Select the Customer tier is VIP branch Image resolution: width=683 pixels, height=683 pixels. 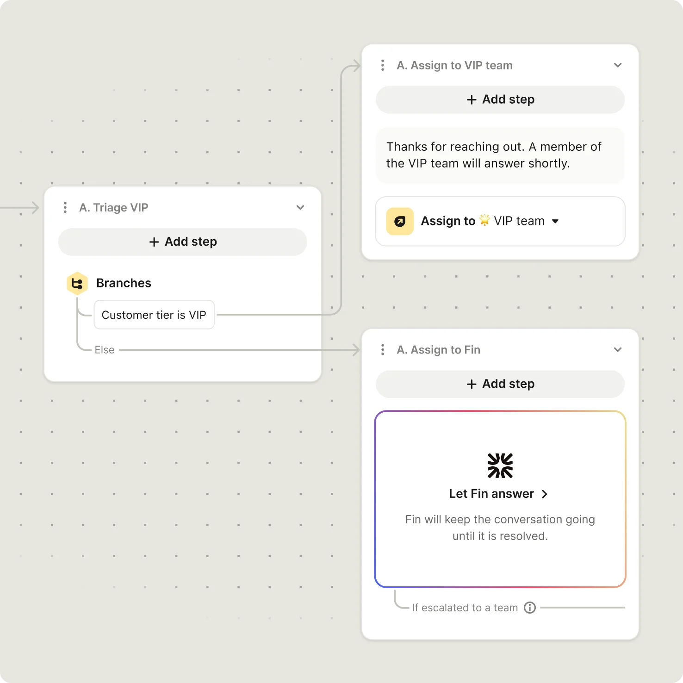pos(154,315)
